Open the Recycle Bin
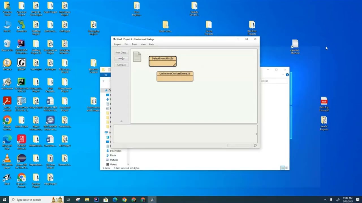Screen dimensions: 362x203 pyautogui.click(x=7, y=45)
